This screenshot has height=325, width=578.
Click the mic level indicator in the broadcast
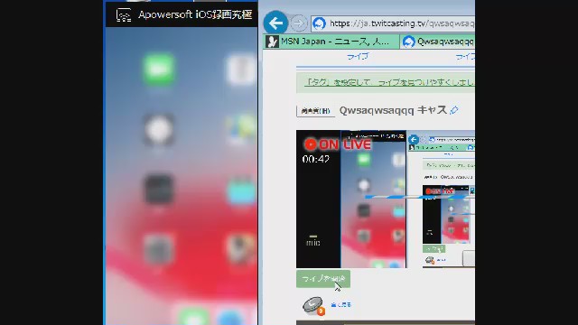(313, 241)
